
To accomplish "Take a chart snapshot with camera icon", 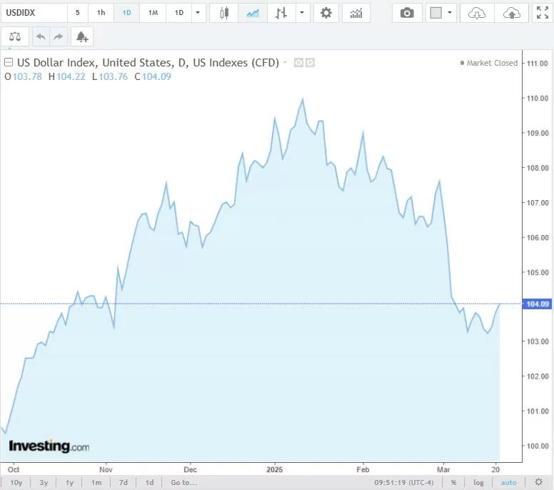I will [407, 13].
